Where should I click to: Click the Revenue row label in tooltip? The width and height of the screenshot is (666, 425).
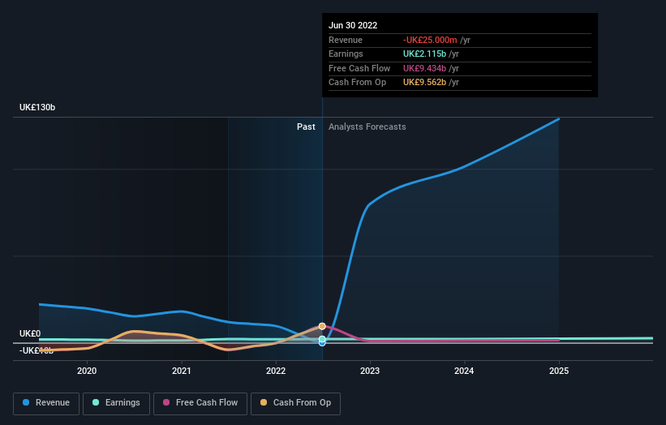346,40
